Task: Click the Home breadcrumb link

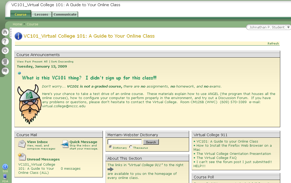Action: pos(17,24)
